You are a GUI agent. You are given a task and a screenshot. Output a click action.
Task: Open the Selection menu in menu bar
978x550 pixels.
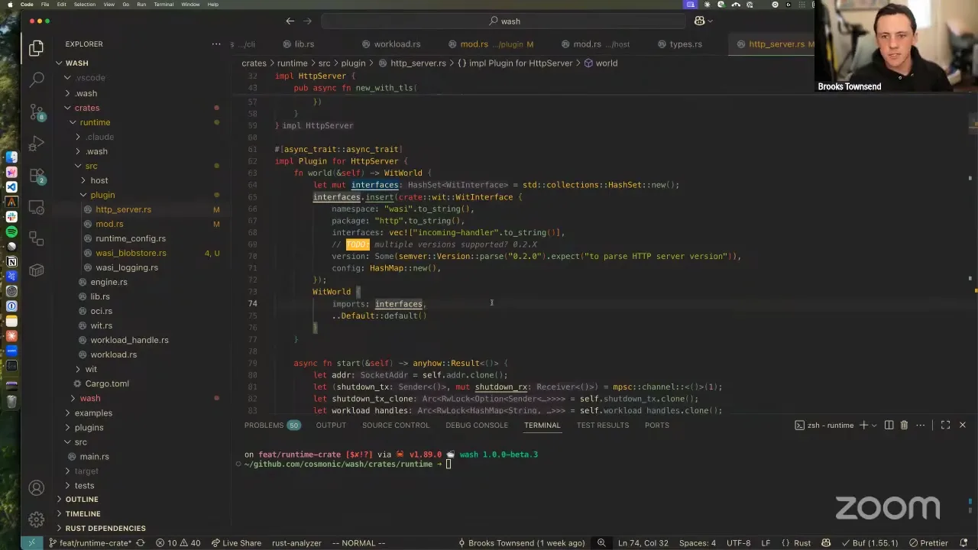coord(85,5)
